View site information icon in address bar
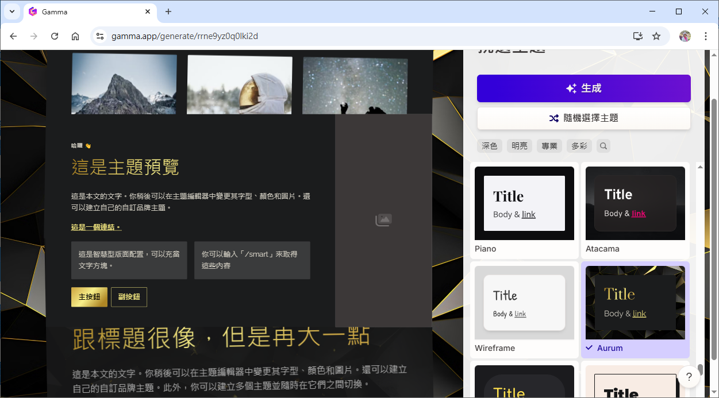This screenshot has height=398, width=719. [x=100, y=36]
